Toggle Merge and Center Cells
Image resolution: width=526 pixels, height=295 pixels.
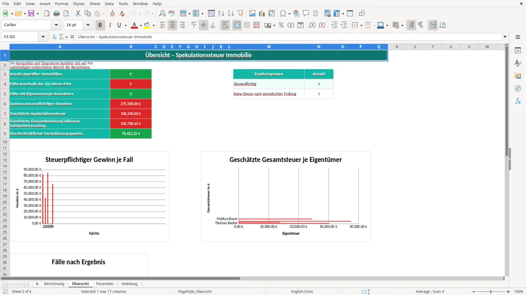point(237,25)
